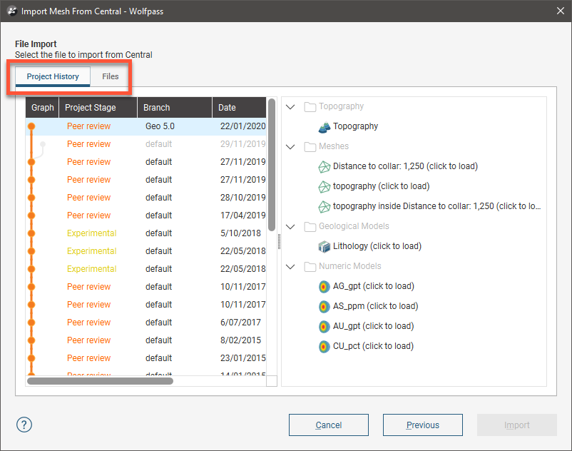Viewport: 572px width, 451px height.
Task: Click the horizontal scrollbar under the history table
Action: 100,381
